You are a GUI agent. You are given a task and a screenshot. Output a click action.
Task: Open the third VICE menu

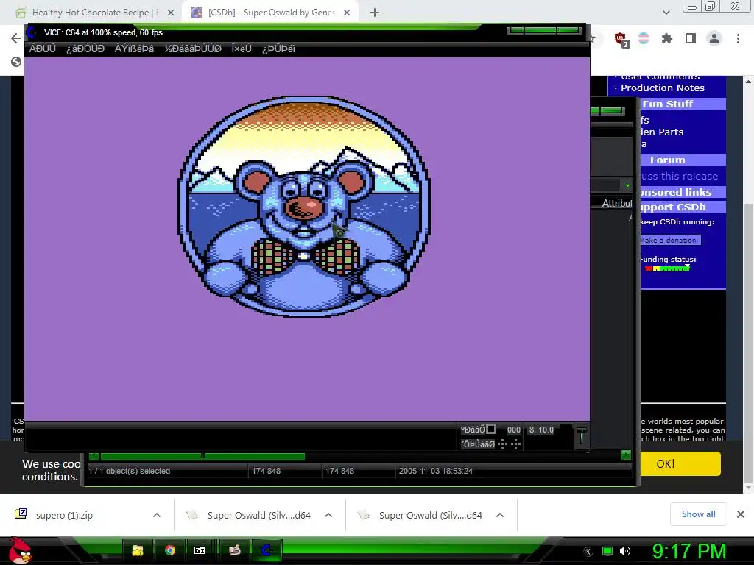(134, 49)
